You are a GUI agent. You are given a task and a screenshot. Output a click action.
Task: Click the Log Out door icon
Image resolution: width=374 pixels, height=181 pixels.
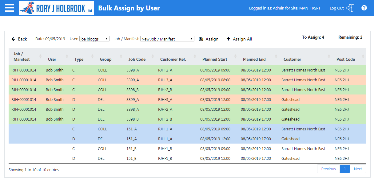click(x=350, y=8)
